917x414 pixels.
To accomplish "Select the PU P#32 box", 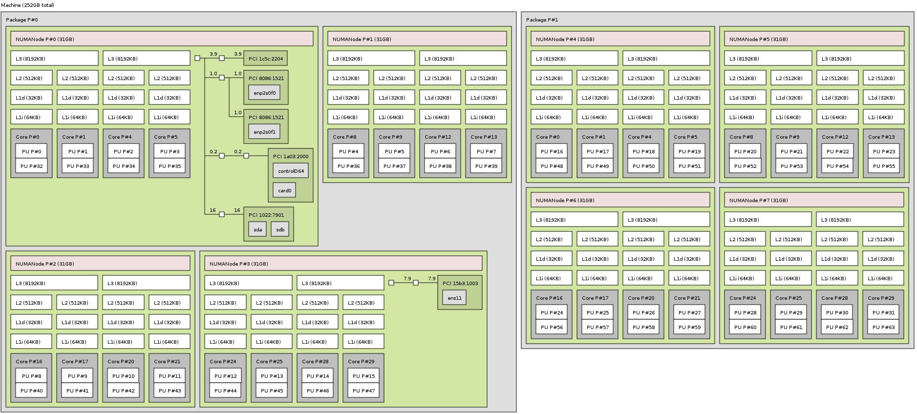I will pyautogui.click(x=31, y=166).
